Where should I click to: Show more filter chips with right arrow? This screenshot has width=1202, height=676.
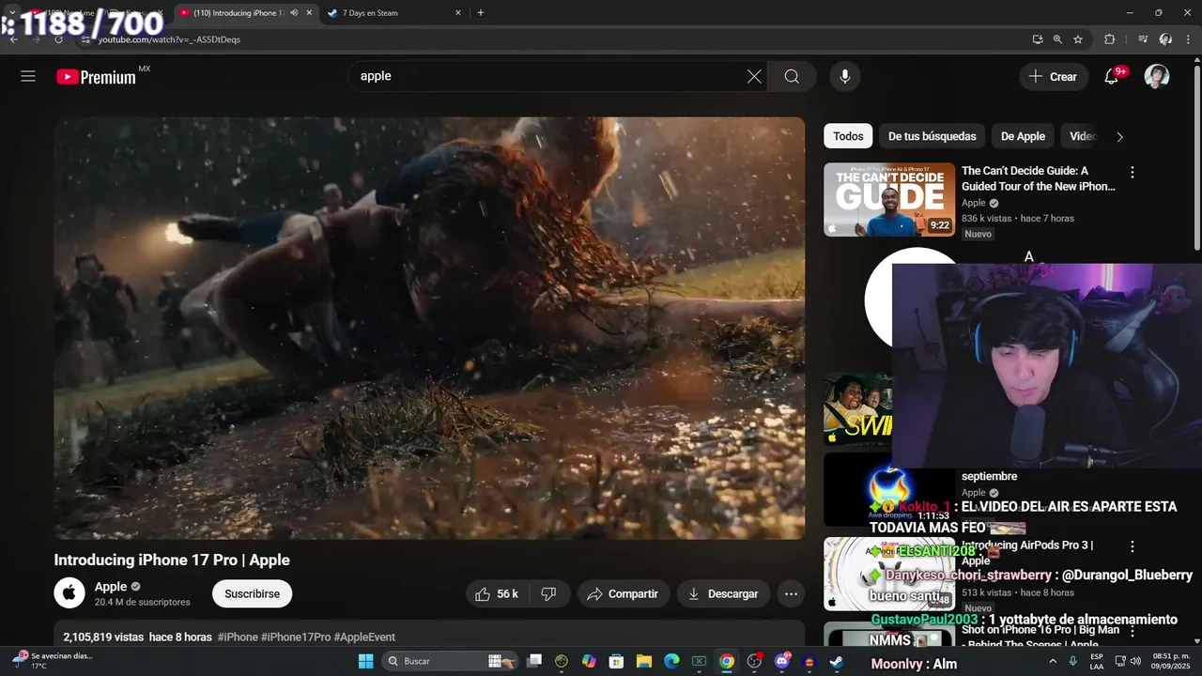[1119, 136]
